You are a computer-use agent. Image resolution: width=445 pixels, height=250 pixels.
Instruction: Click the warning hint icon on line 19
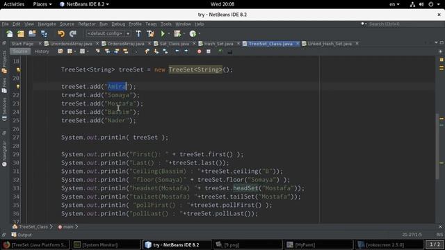18,69
